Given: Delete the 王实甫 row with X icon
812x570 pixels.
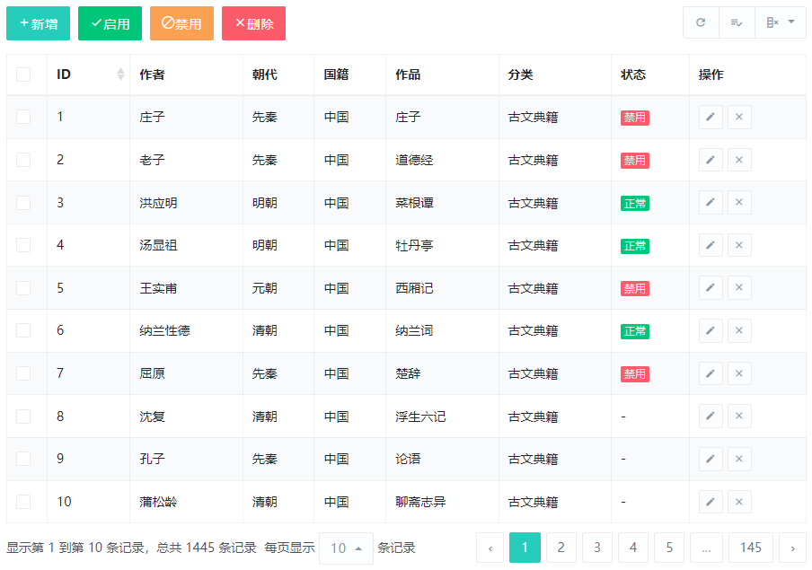Looking at the screenshot, I should click(x=739, y=288).
